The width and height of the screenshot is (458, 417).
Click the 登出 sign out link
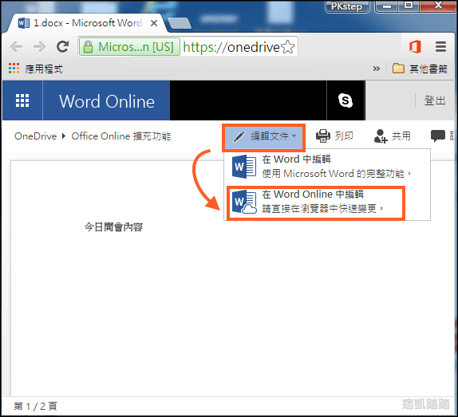[435, 100]
